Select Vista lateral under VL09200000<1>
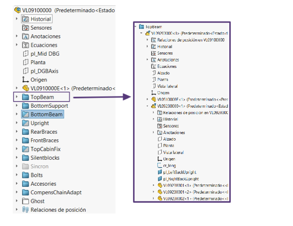293x226 pixels. pos(168,86)
